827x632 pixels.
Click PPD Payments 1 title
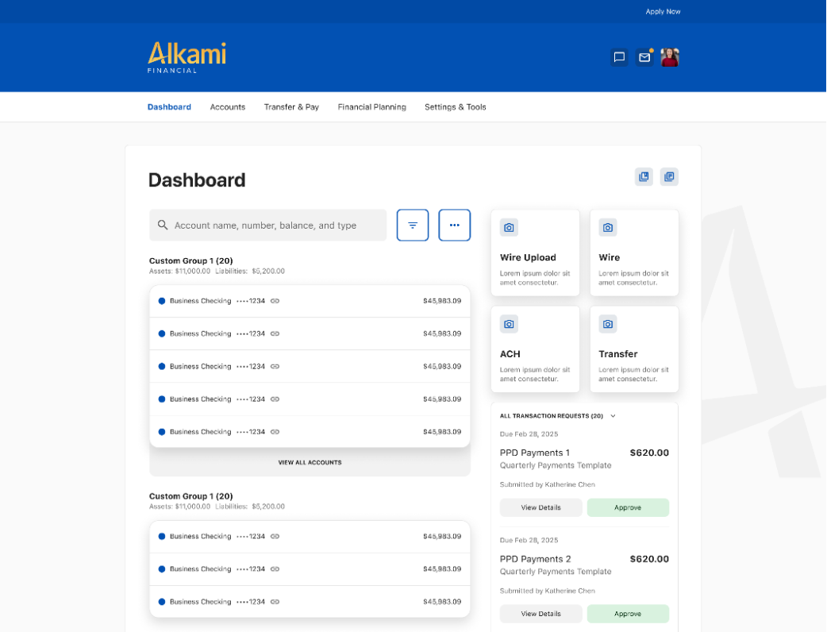(535, 453)
